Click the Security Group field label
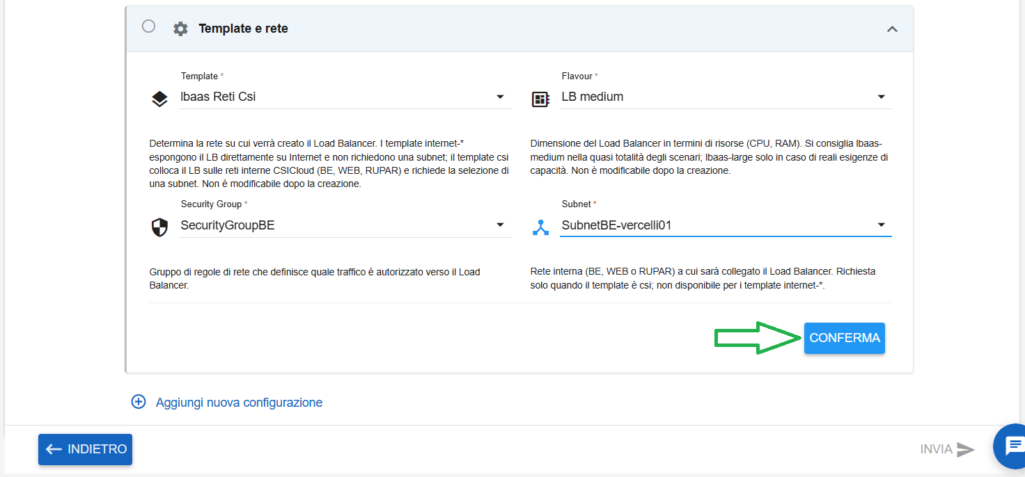The width and height of the screenshot is (1025, 477). pos(214,204)
